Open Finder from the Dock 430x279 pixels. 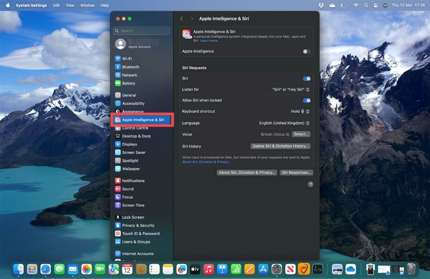pyautogui.click(x=18, y=269)
